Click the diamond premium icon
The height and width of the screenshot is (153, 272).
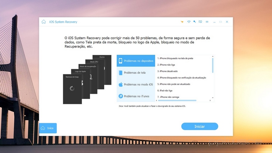pos(189,22)
